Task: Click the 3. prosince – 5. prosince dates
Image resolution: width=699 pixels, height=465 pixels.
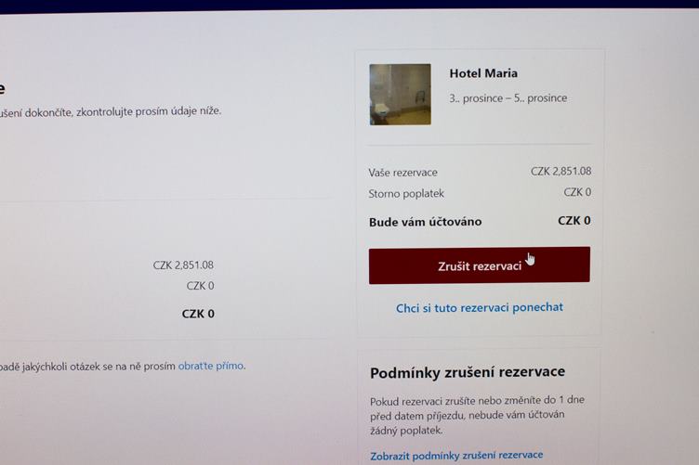Action: tap(508, 97)
